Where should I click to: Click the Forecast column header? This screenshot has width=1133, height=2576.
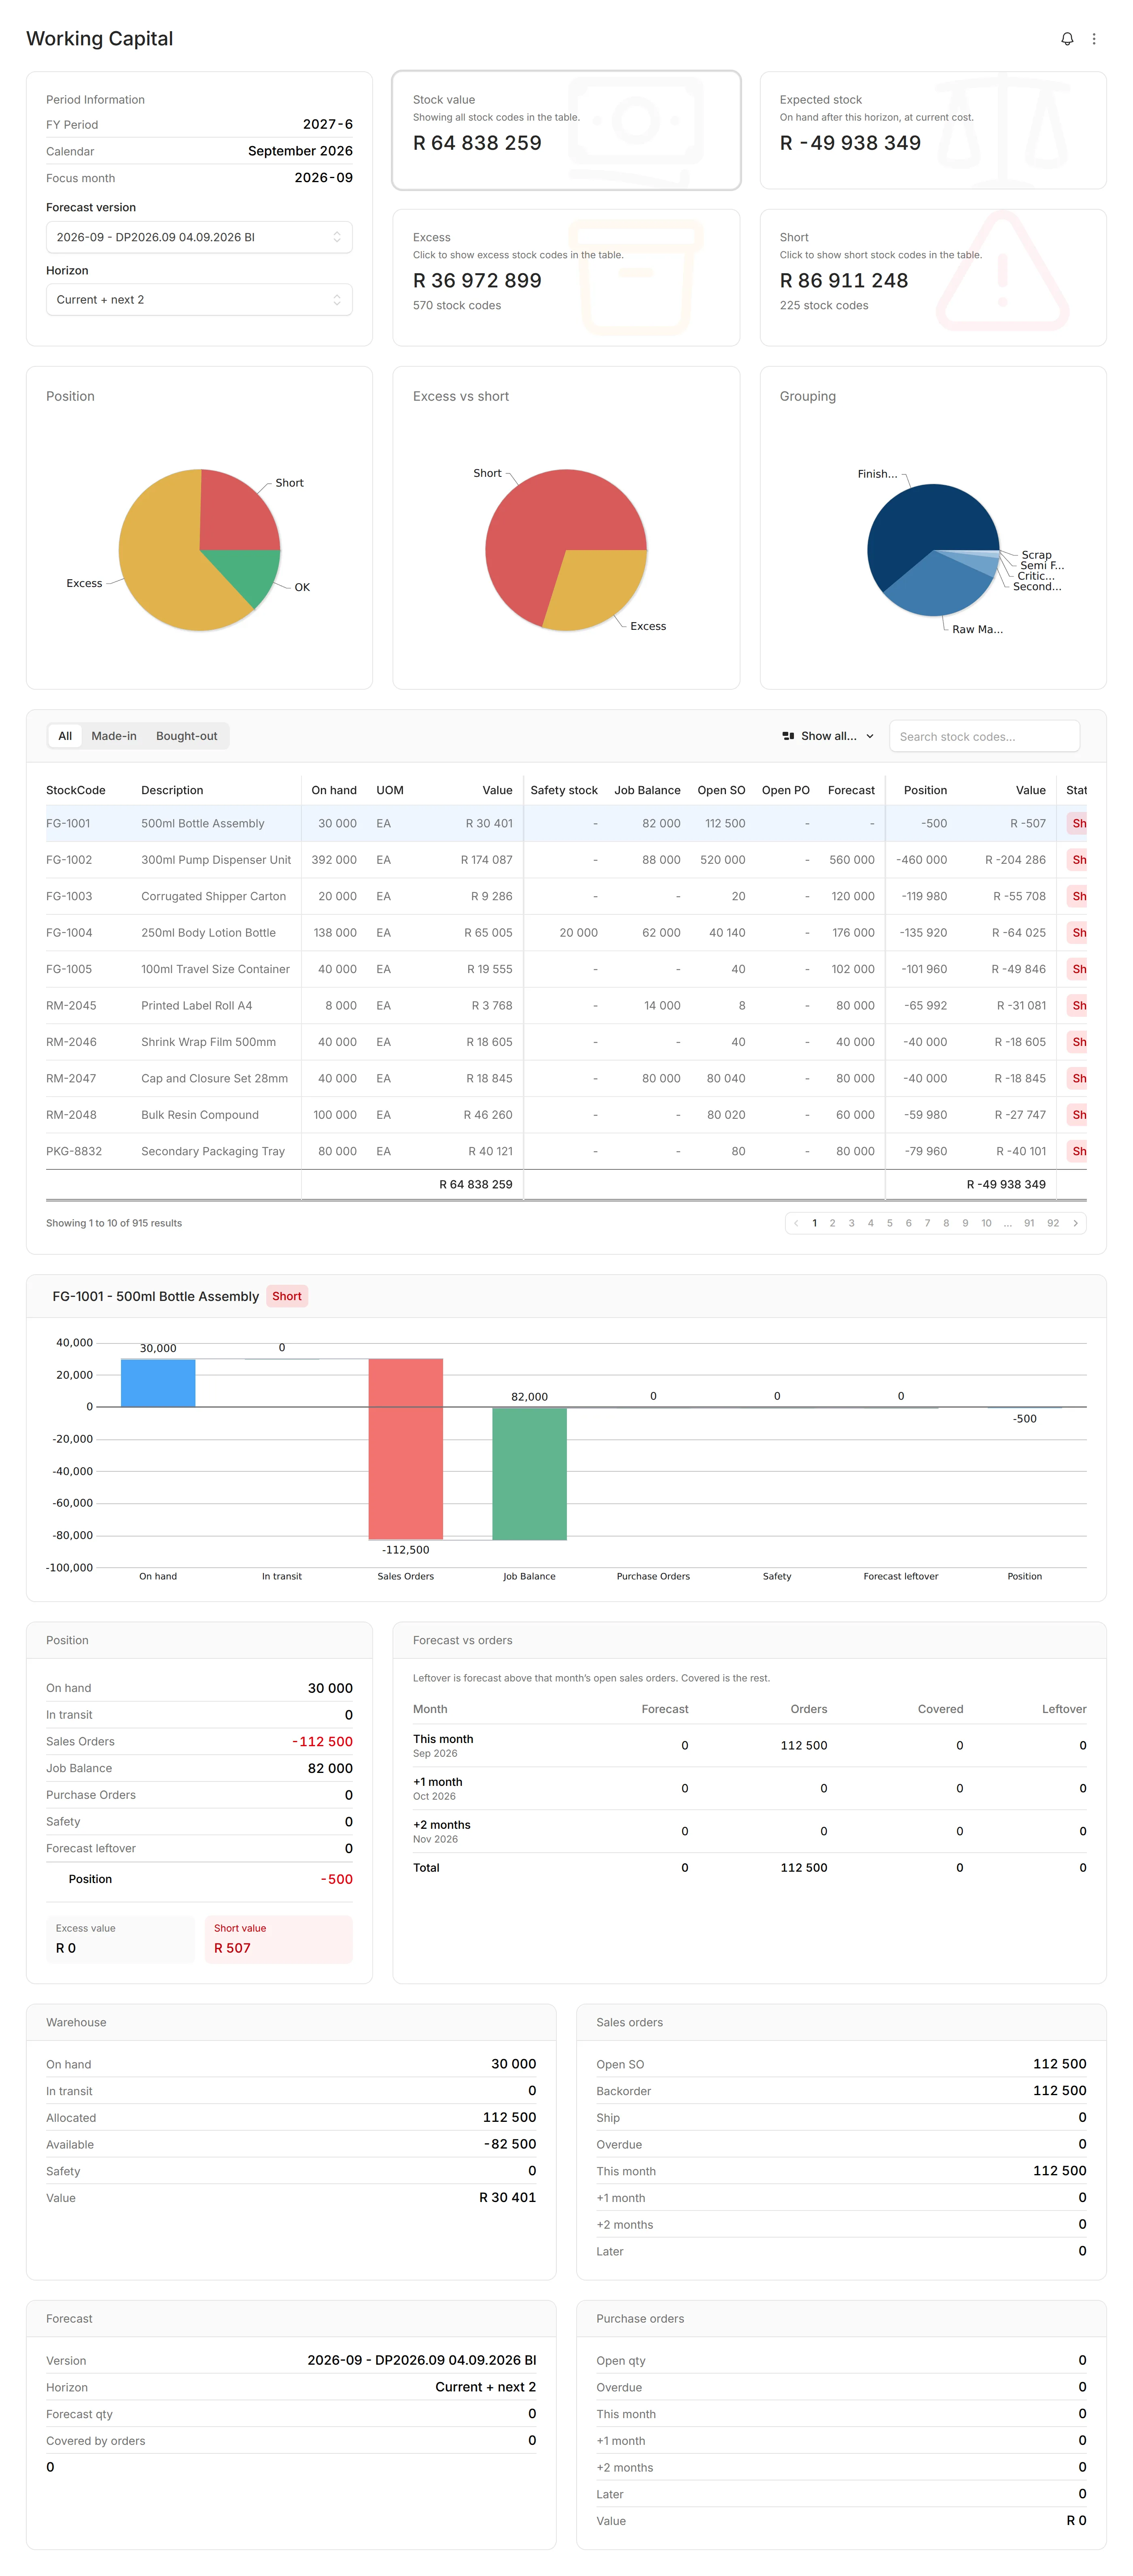(851, 790)
